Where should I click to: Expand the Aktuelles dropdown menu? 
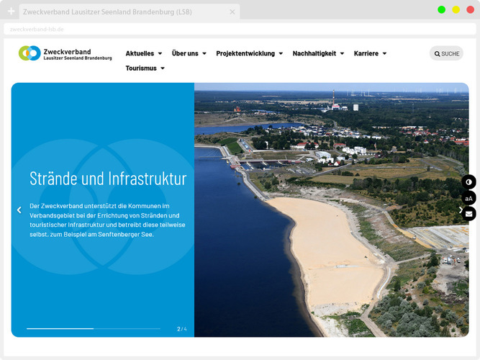tap(143, 53)
